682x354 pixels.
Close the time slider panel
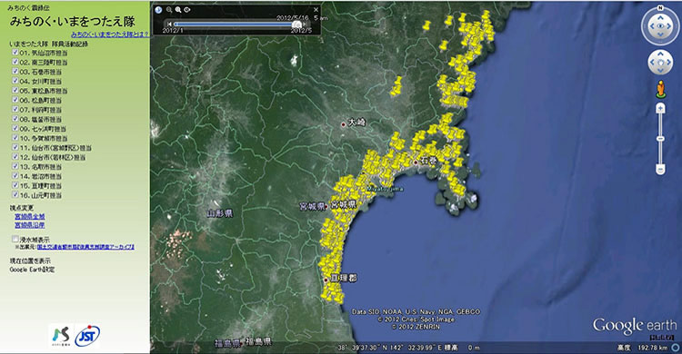pyautogui.click(x=316, y=10)
